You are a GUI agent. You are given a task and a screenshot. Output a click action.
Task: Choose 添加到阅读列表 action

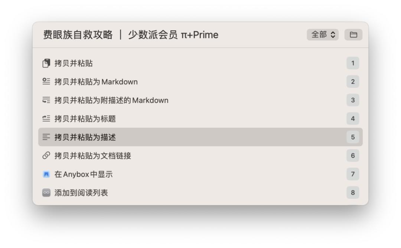pos(200,192)
